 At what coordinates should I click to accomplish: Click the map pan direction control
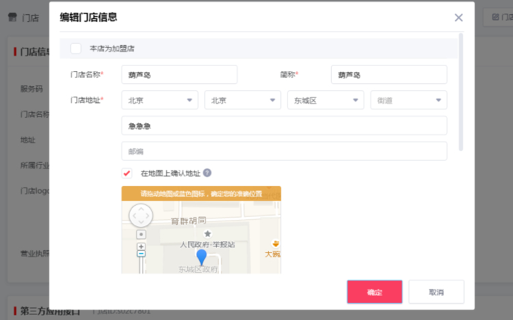point(141,215)
